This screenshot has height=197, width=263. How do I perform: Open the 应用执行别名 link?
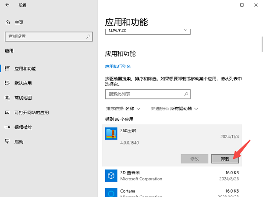118,67
